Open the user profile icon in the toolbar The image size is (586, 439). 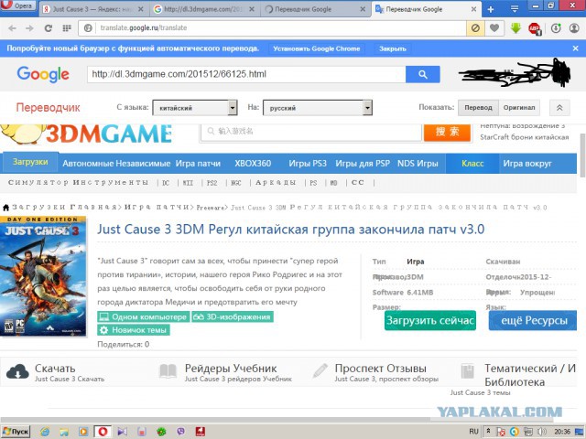[x=574, y=28]
